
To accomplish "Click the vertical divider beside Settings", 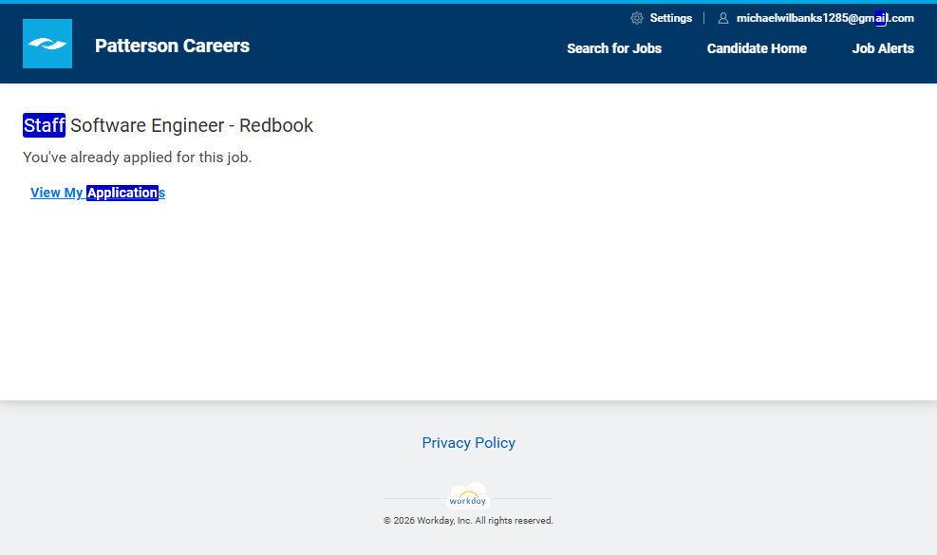I will point(703,18).
